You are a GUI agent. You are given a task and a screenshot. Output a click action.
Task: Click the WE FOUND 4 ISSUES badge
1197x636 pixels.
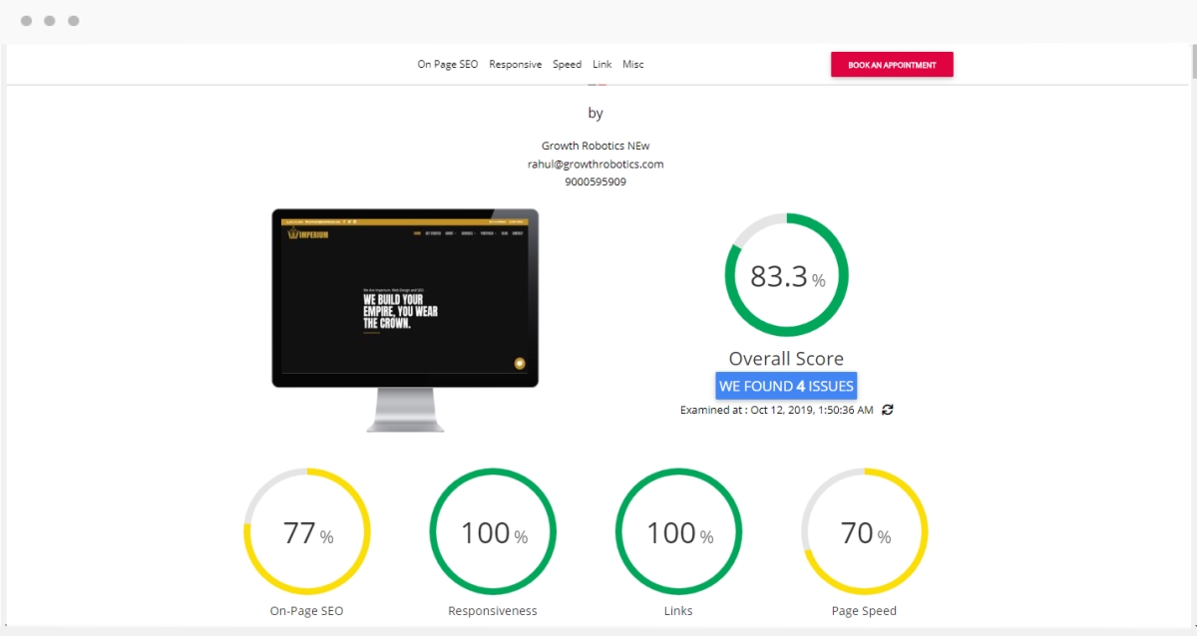[786, 385]
